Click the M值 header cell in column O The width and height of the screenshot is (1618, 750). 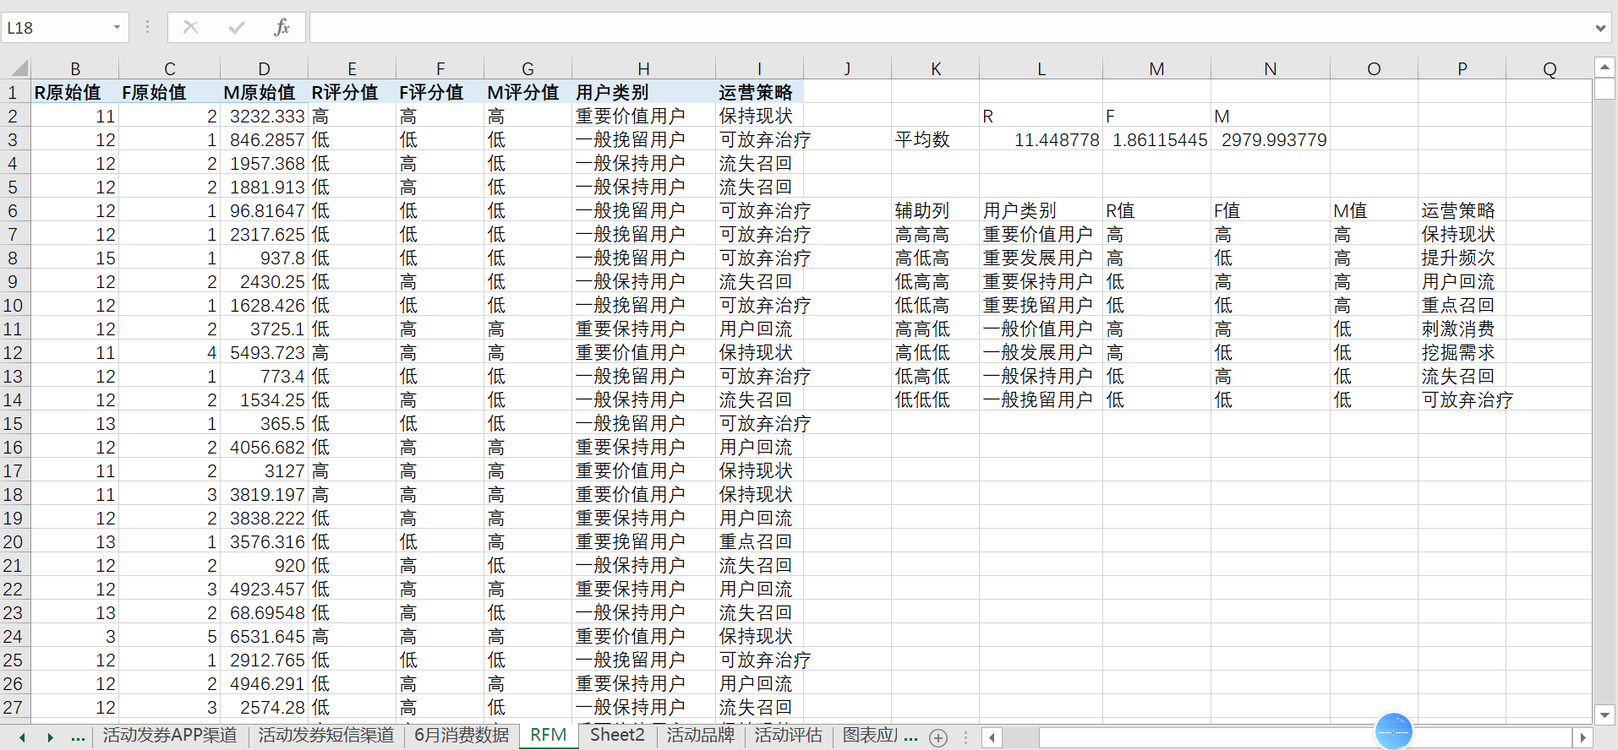1375,210
